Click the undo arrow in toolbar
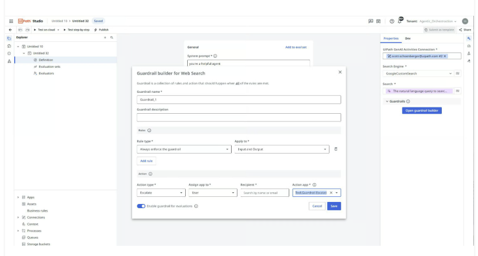478x256 pixels. (20, 30)
